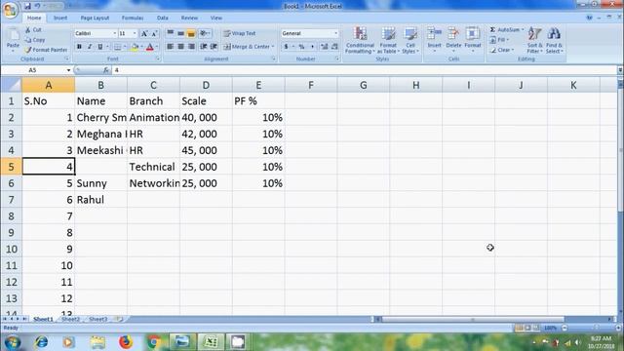Viewport: 624px width, 351px height.
Task: Click the Save quick access icon
Action: pos(27,6)
